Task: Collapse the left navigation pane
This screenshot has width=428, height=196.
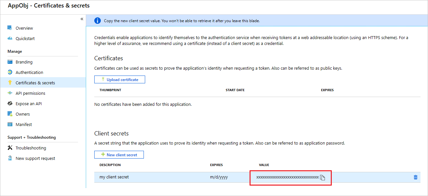Action: 82,19
